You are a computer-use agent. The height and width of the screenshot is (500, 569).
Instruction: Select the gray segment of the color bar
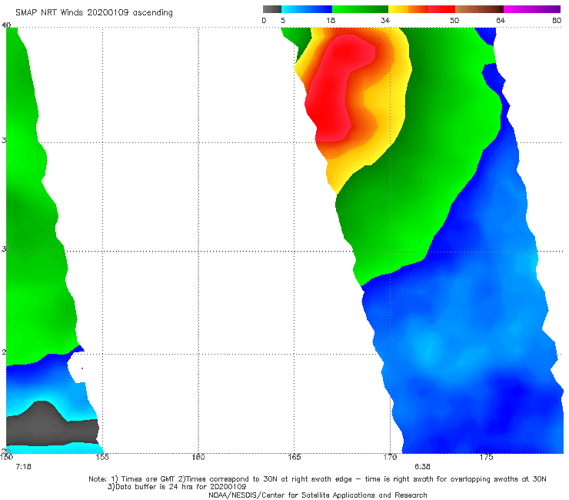(271, 9)
